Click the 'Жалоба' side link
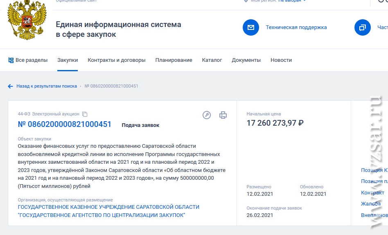Viewport: 388px width, 235px height. click(x=371, y=204)
